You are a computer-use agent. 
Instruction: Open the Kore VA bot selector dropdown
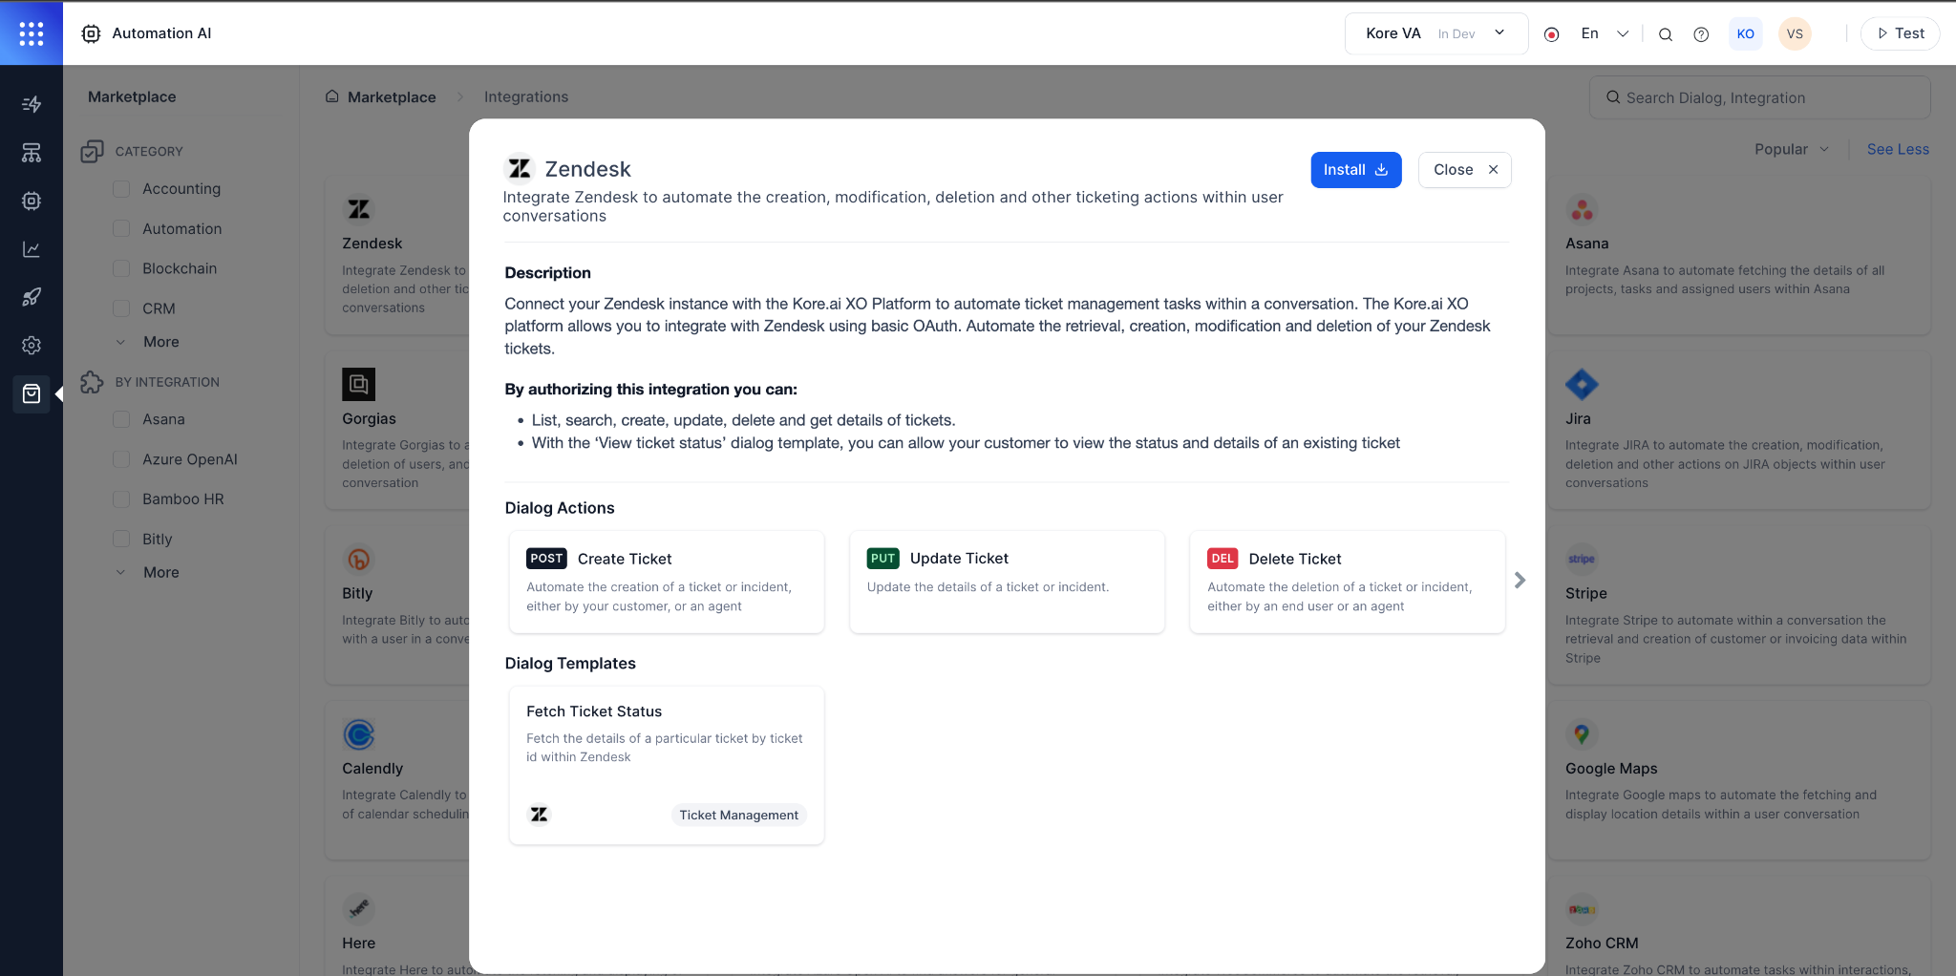coord(1498,32)
